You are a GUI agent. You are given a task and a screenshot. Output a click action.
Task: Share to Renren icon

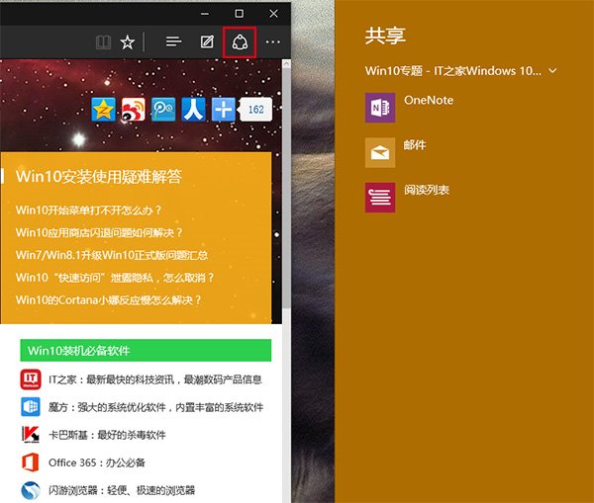(193, 110)
